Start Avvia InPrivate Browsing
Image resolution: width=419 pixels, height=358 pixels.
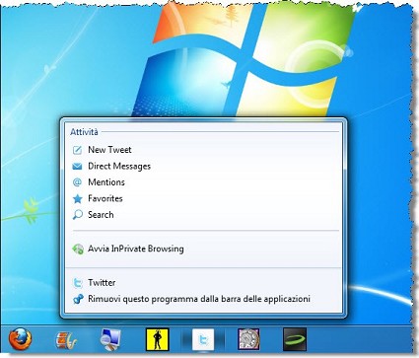(203, 249)
